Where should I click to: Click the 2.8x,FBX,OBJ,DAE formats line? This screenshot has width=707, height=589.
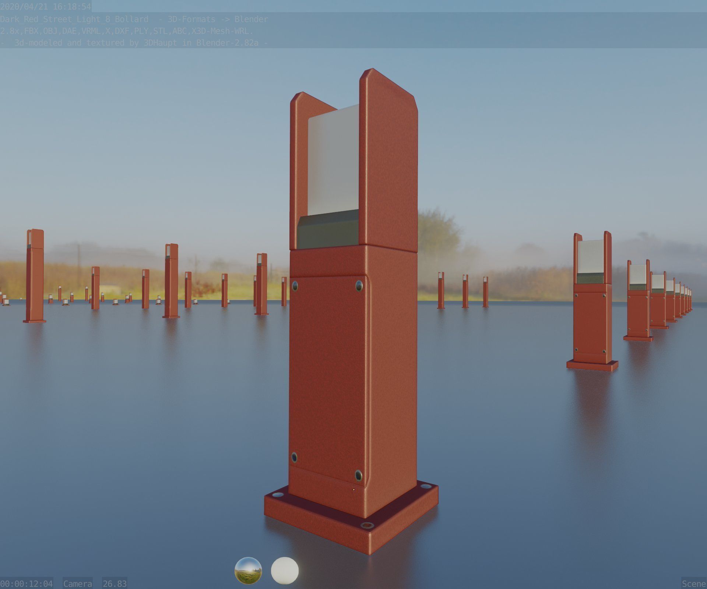127,31
